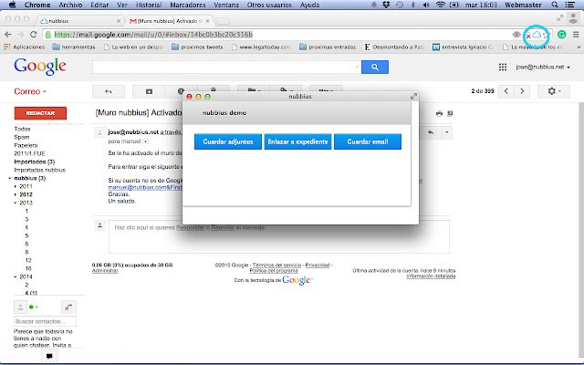
Task: Open the chat bubble icon at bottom
Action: pos(48,356)
